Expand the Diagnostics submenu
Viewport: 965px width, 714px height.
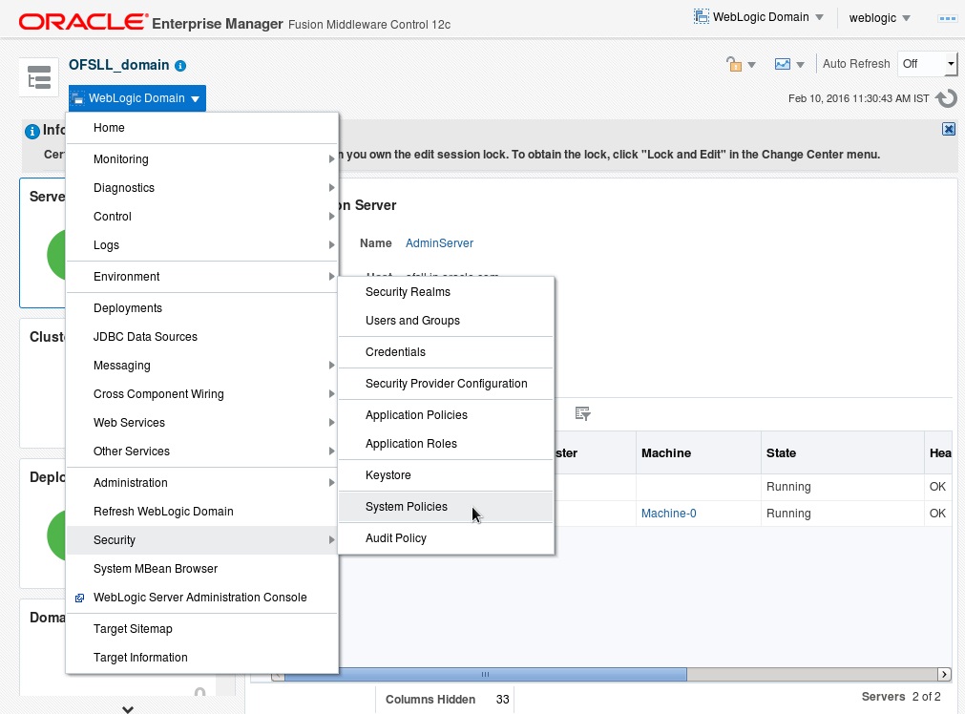tap(201, 188)
